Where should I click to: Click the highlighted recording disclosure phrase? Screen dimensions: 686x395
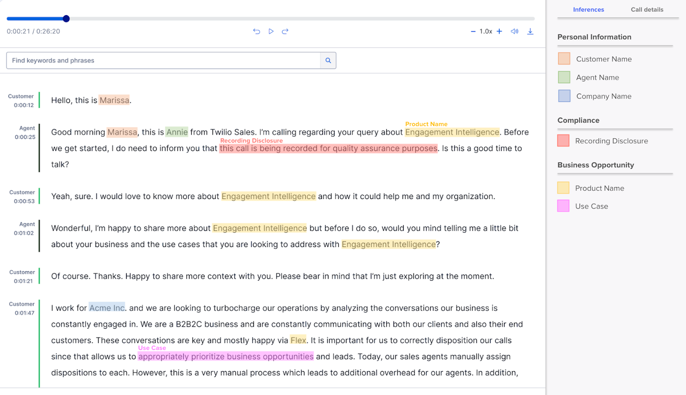[x=328, y=148]
